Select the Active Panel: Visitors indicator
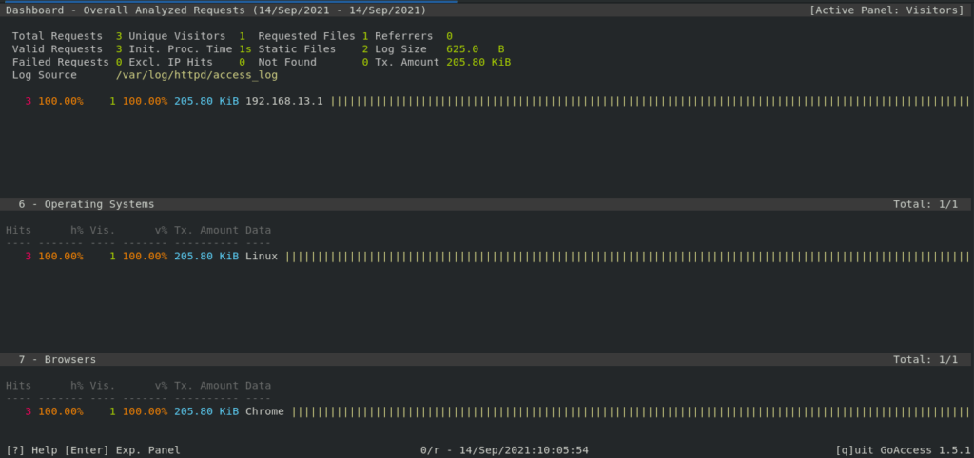 pos(886,10)
